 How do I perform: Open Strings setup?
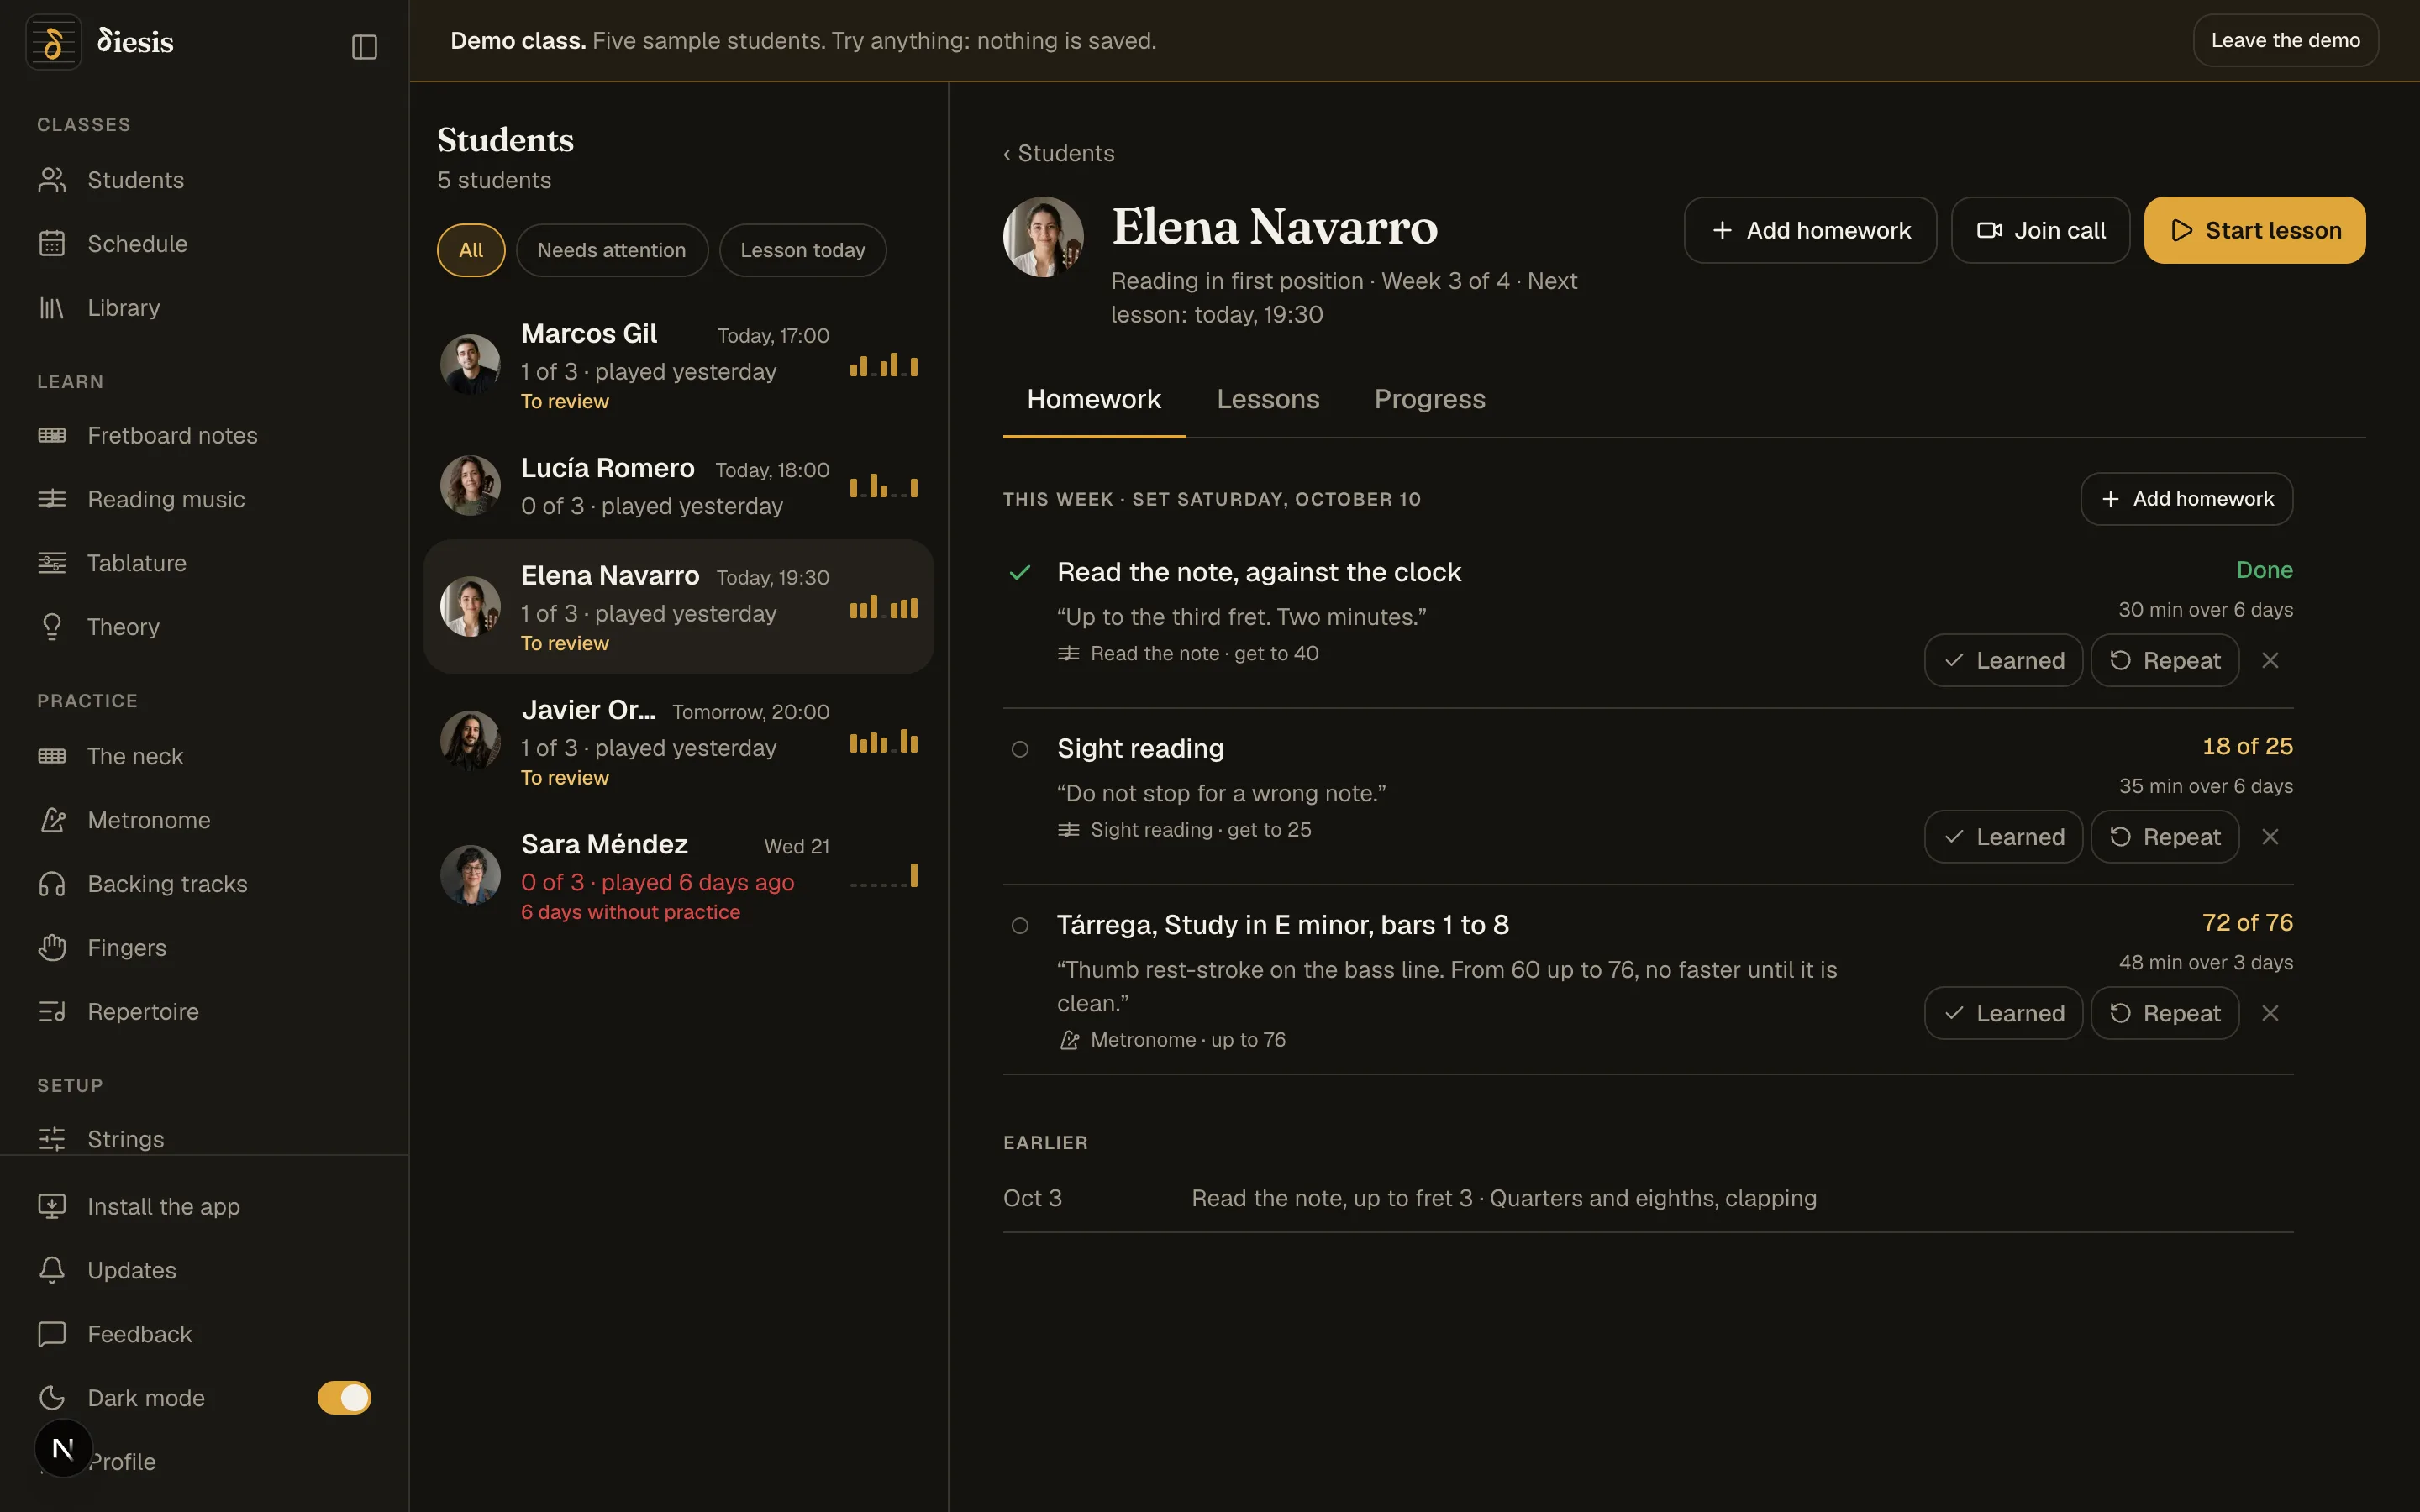(x=204, y=1138)
